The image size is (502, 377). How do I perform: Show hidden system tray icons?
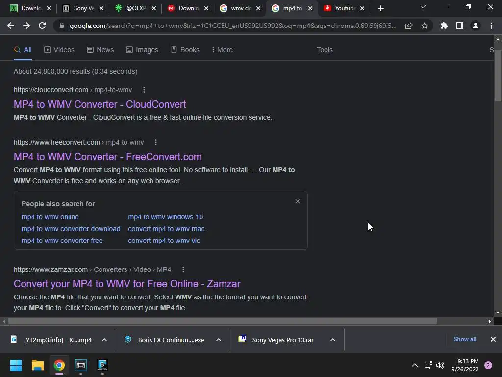click(415, 365)
